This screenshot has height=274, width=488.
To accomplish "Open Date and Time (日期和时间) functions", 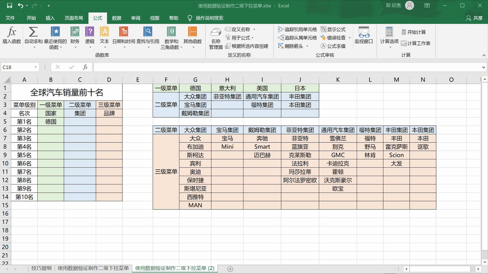I will pos(124,36).
